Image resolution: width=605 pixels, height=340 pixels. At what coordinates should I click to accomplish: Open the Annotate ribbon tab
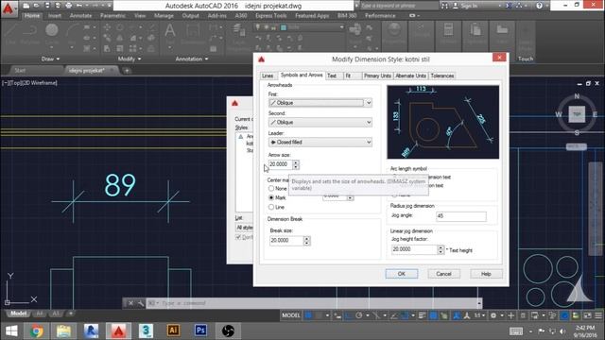click(80, 16)
